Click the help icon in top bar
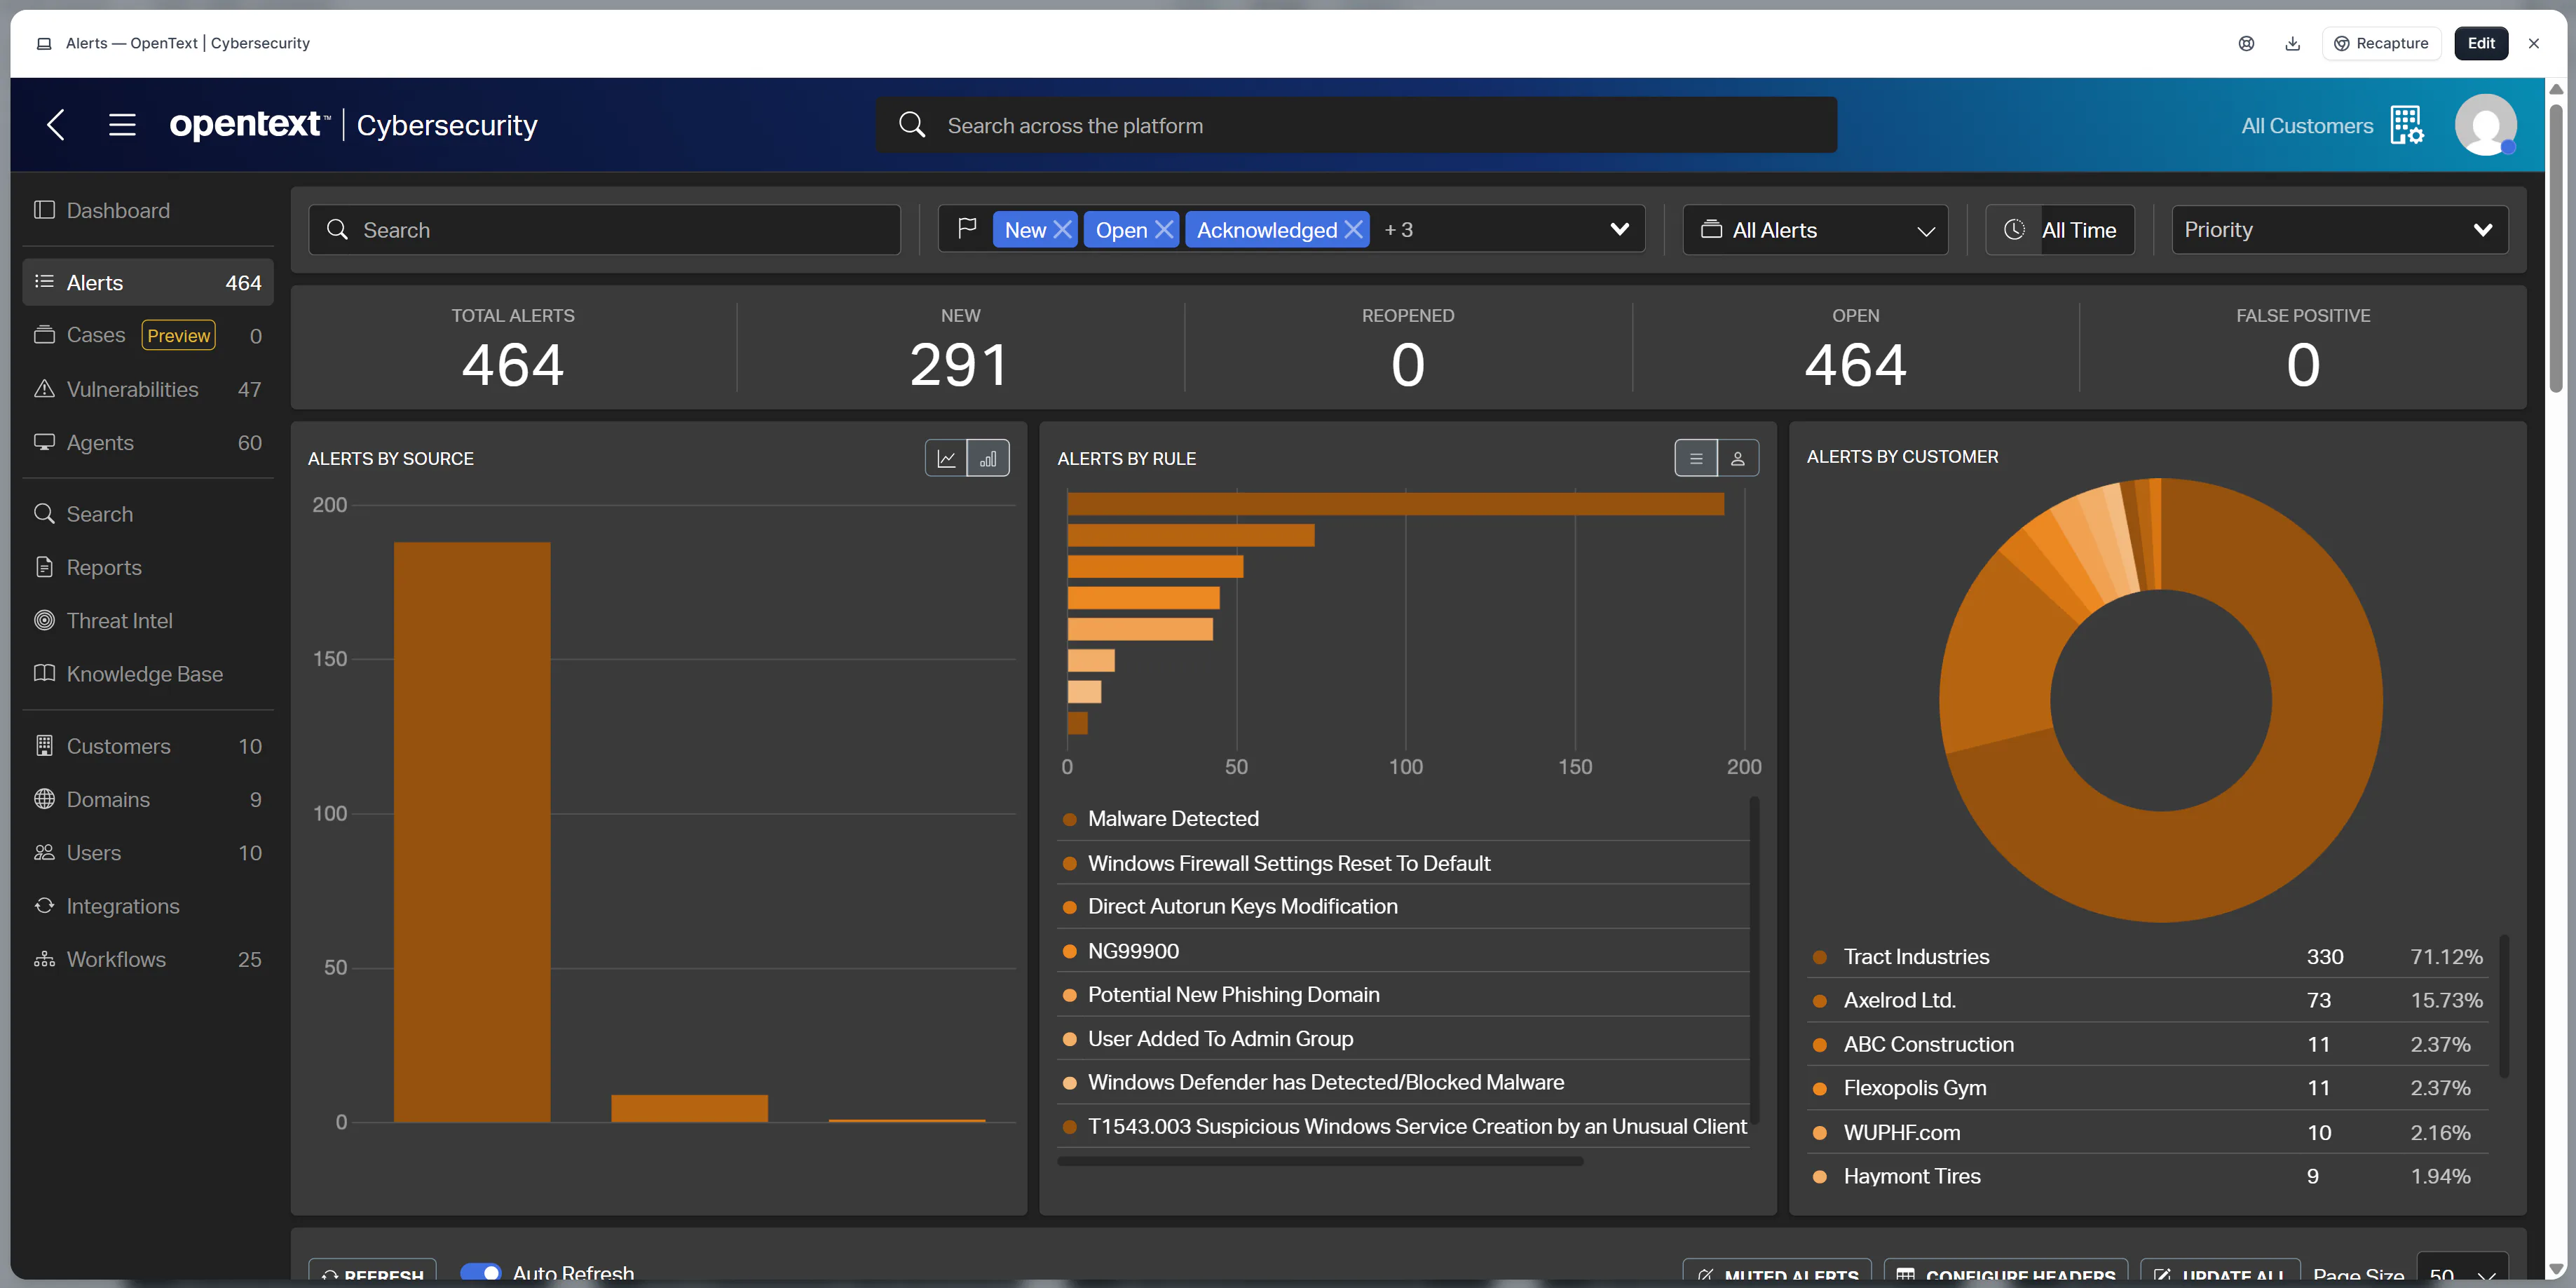The width and height of the screenshot is (2576, 1288). pyautogui.click(x=2246, y=43)
